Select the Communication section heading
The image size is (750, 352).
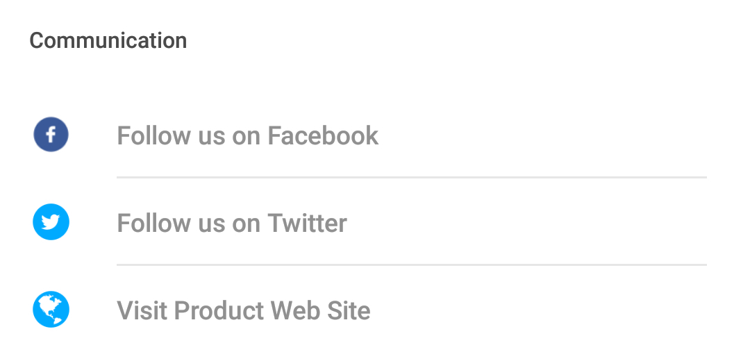pos(108,40)
